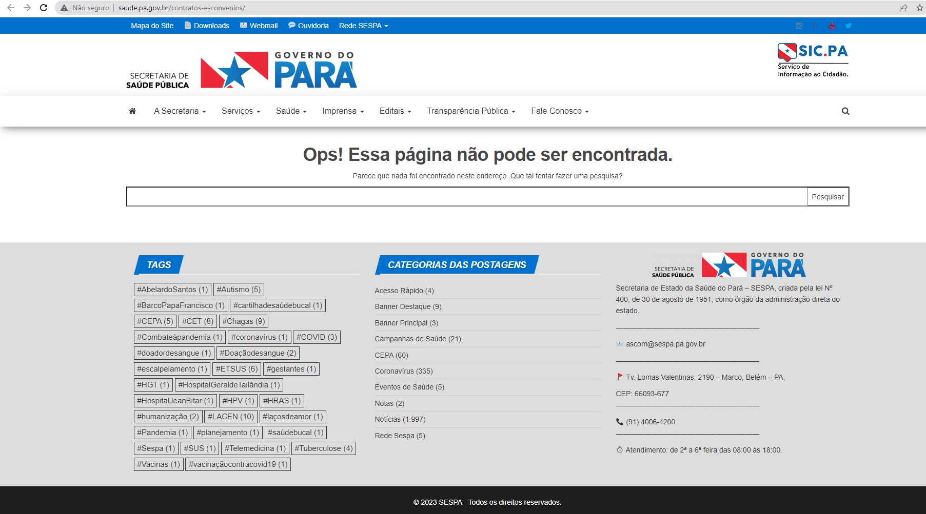The width and height of the screenshot is (926, 514).
Task: Click the browser share icon
Action: click(x=903, y=8)
